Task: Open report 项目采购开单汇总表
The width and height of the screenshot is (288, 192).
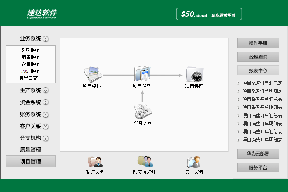Action: click(x=262, y=99)
